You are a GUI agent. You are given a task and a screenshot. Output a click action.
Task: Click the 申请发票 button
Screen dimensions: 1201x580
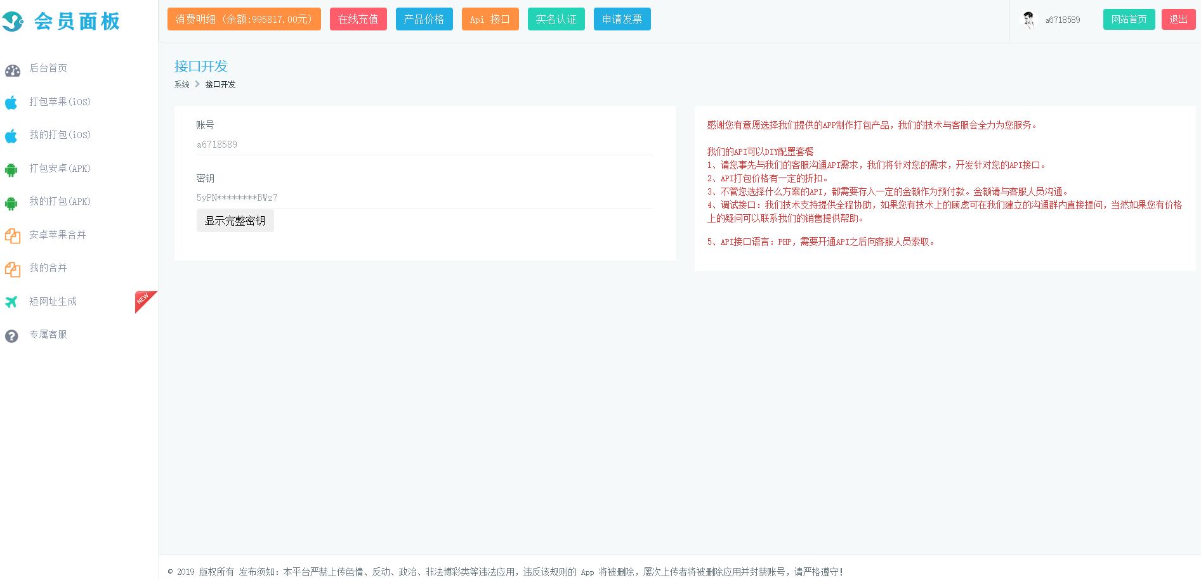point(622,19)
